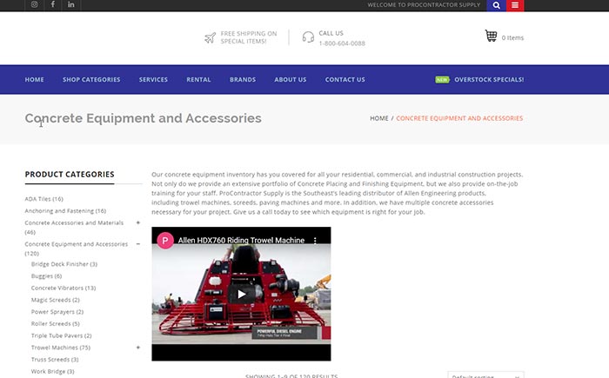609x378 pixels.
Task: Open Roller Screeds (5) subcategory
Action: [55, 323]
